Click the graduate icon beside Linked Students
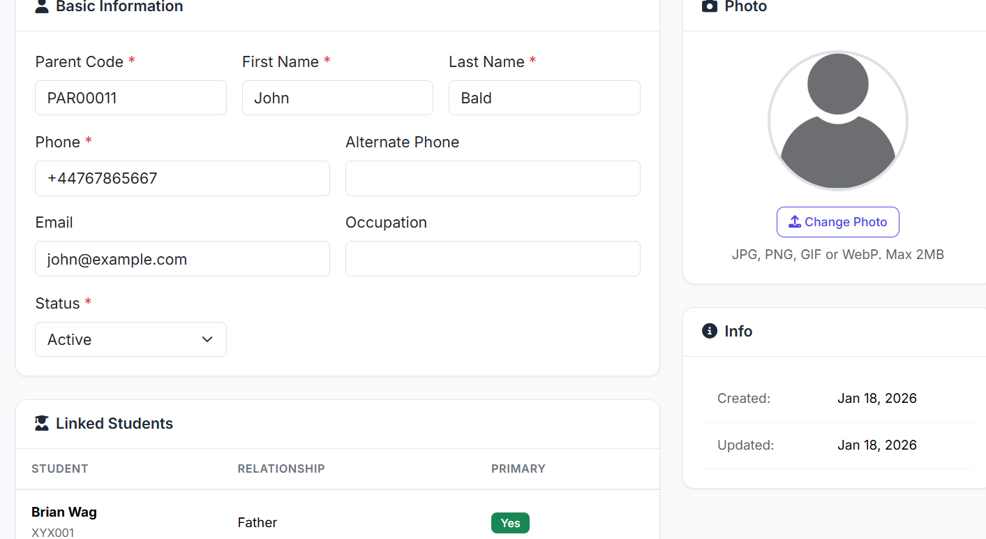986x539 pixels. 42,423
